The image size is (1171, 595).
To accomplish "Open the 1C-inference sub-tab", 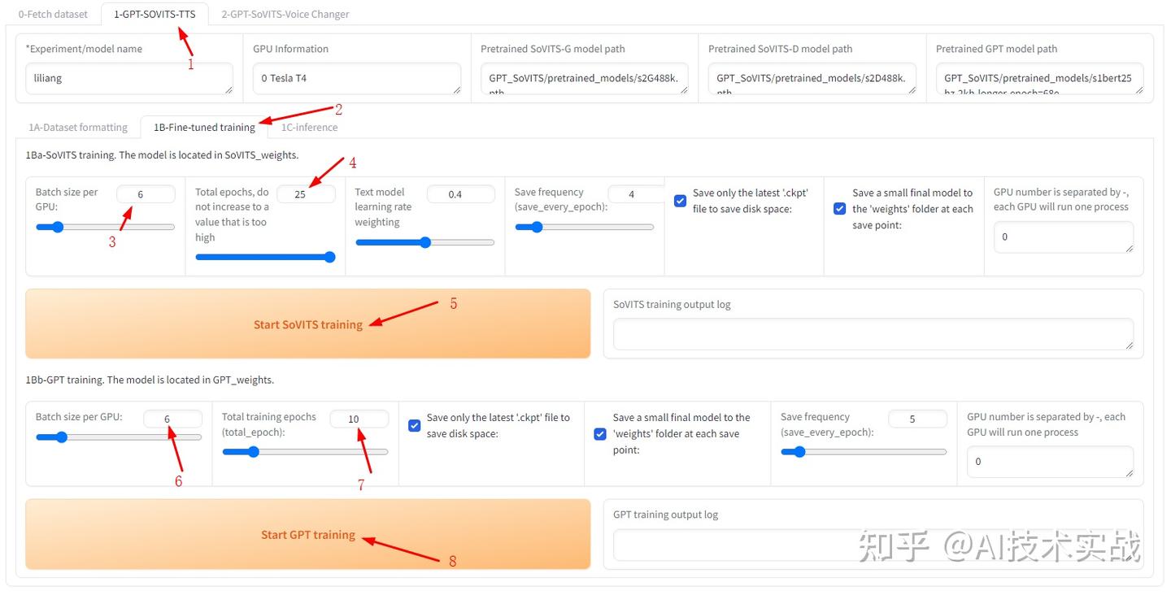I will (309, 127).
